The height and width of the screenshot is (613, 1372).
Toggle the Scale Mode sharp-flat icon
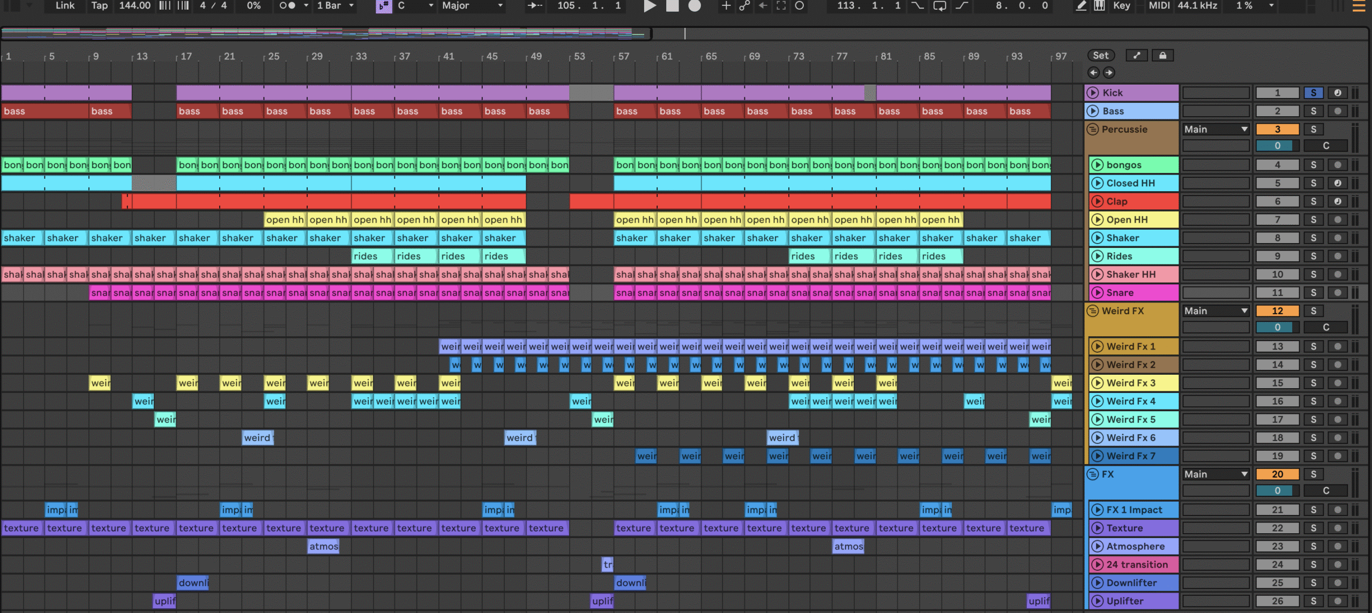coord(384,6)
